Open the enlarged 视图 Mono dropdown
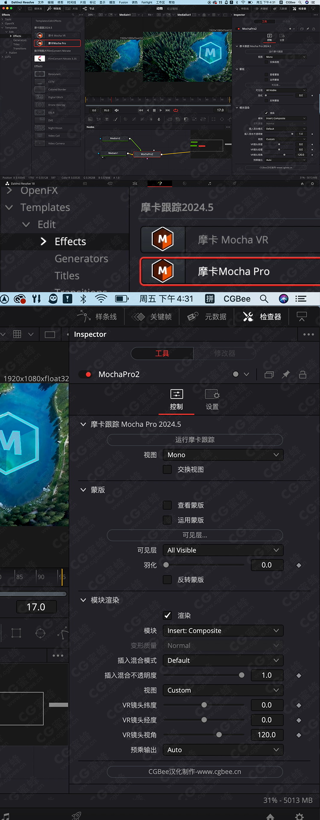Viewport: 320px width, 820px height. coord(223,455)
